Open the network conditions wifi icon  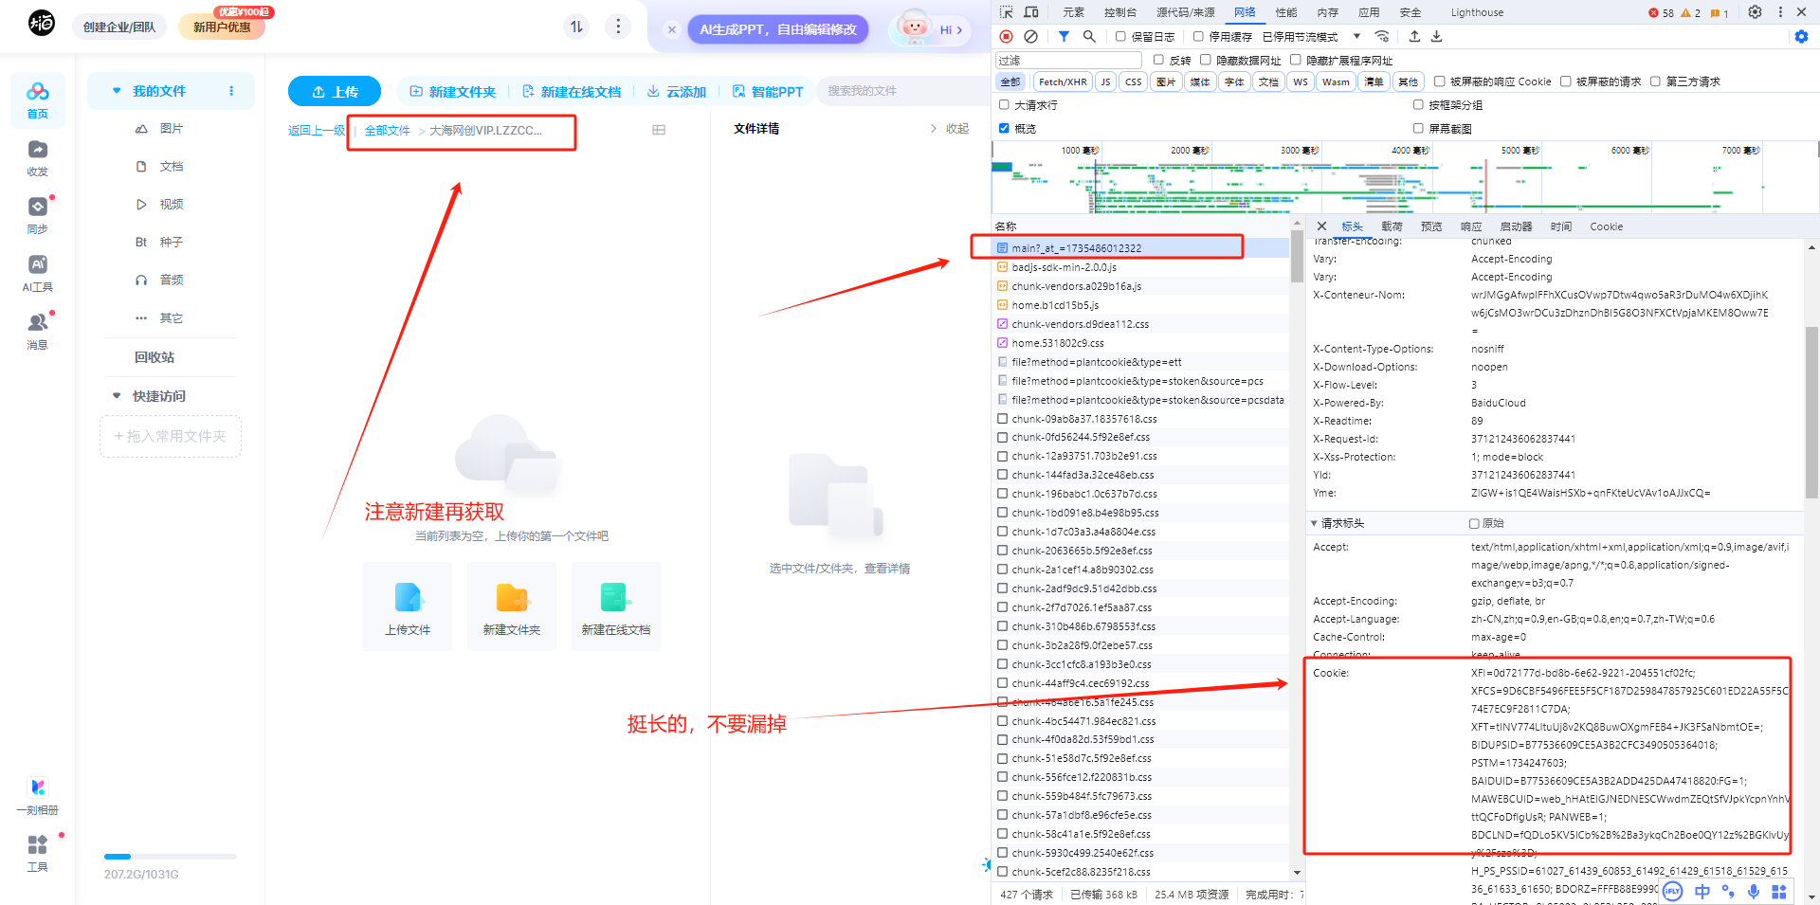(1382, 36)
